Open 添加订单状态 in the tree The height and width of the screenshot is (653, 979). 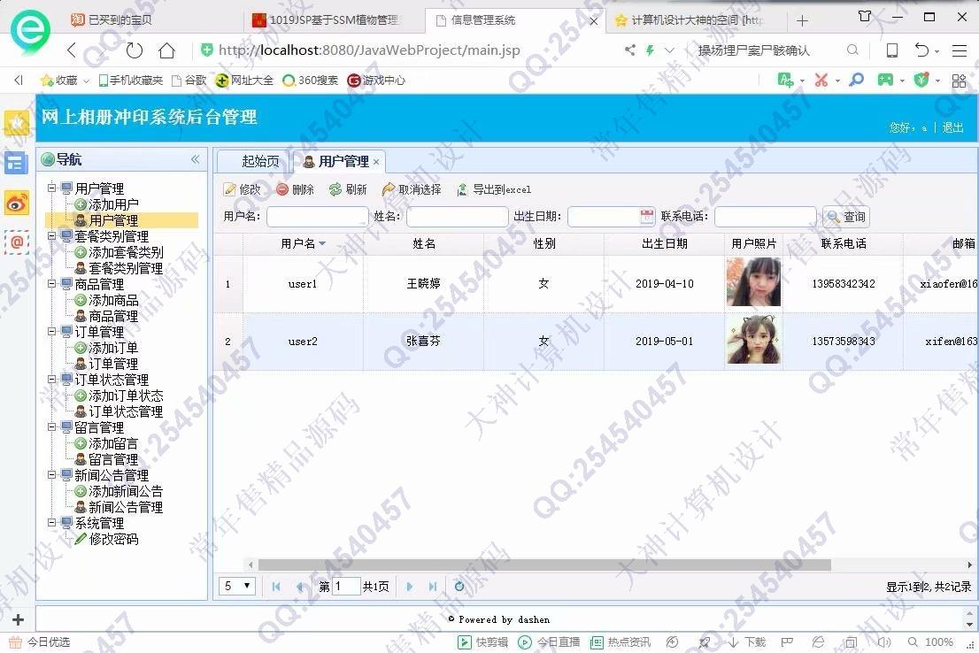[126, 396]
